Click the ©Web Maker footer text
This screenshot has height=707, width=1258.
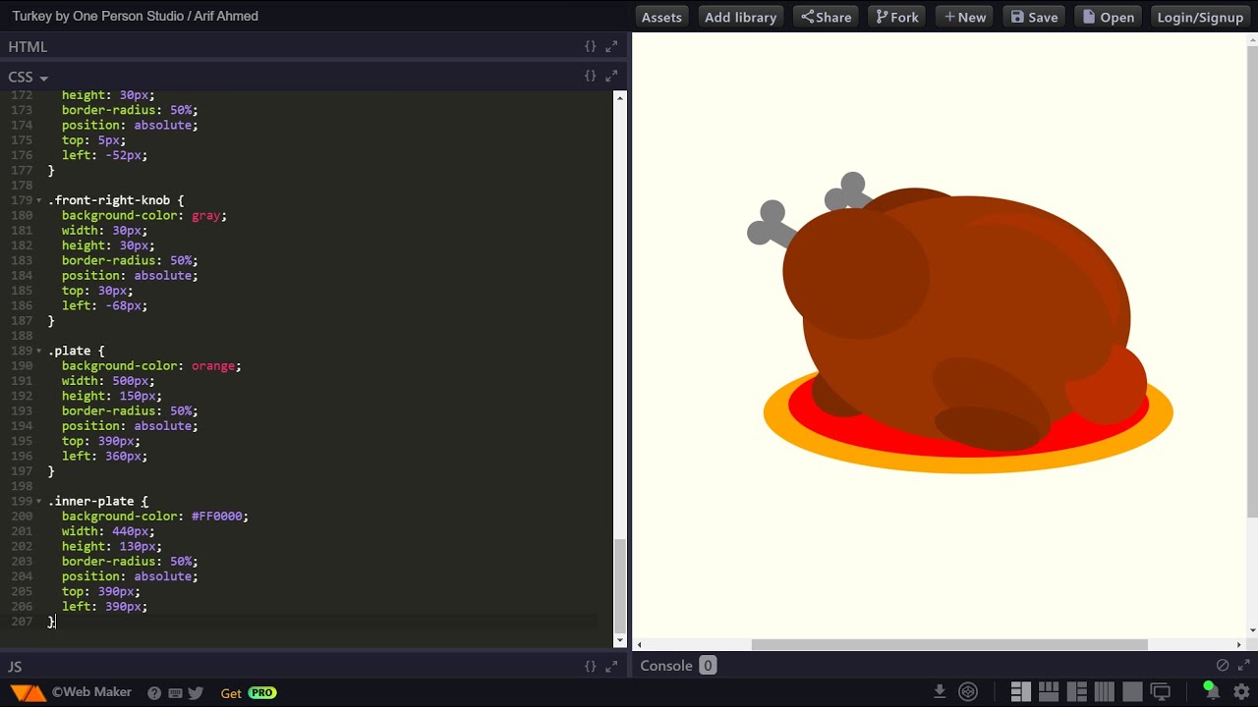91,692
